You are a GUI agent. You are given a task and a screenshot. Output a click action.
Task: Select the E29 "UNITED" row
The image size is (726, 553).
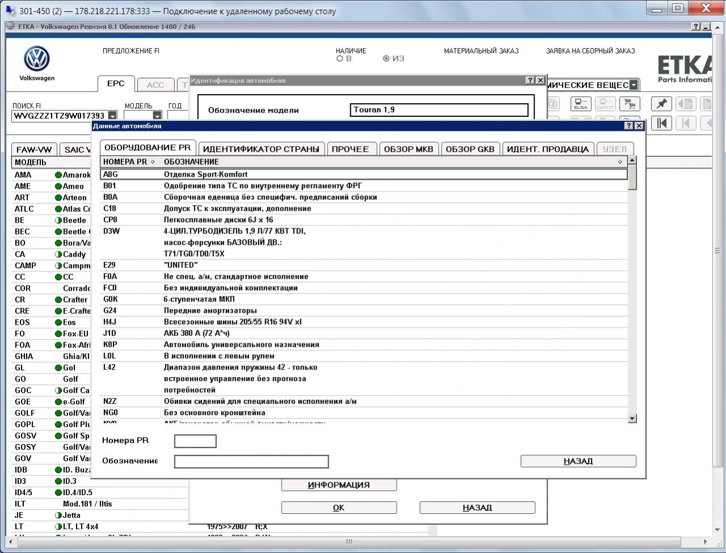tap(364, 265)
